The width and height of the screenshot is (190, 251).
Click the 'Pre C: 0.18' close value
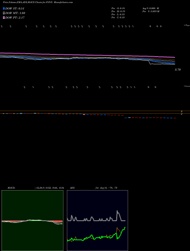coord(118,17)
